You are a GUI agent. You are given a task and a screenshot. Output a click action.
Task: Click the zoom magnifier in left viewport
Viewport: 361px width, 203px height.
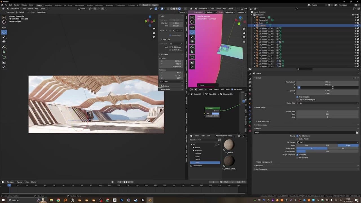pyautogui.click(x=154, y=29)
